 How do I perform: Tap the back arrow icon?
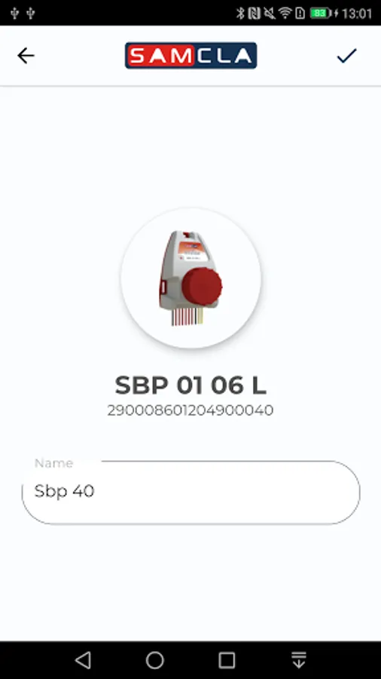click(x=26, y=56)
